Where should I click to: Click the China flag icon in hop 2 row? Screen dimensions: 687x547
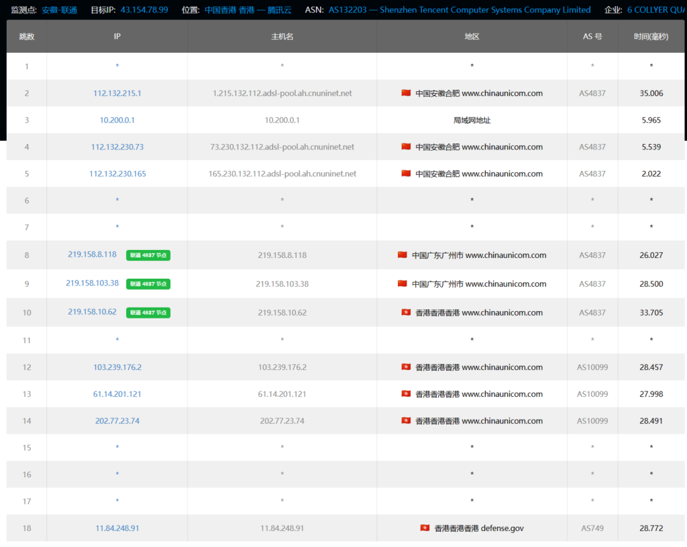click(x=405, y=93)
